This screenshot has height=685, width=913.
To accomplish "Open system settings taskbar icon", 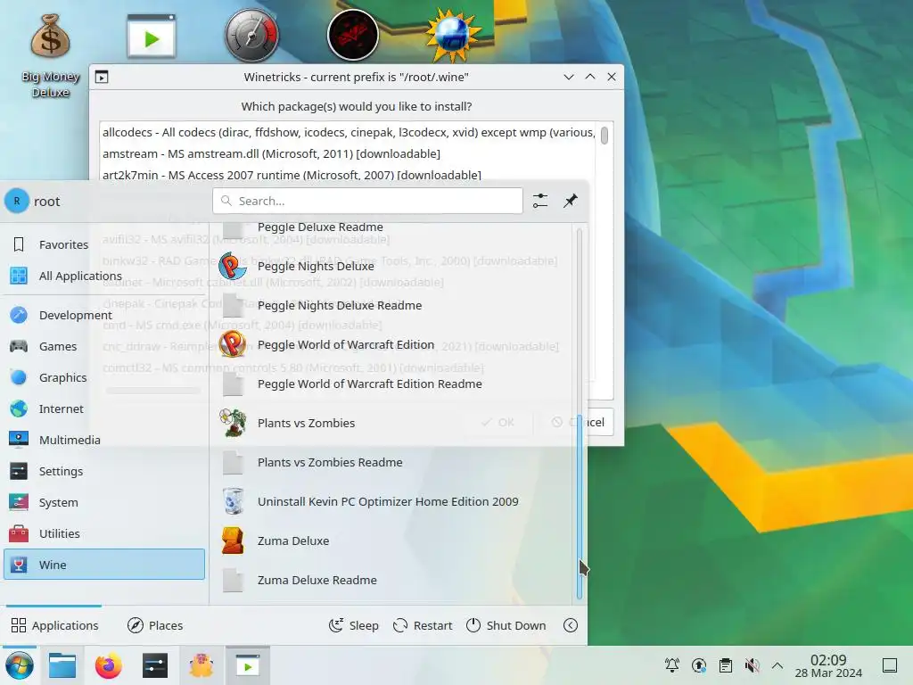I will click(155, 665).
